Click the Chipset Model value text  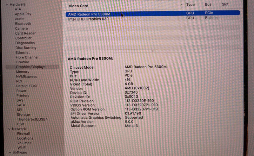click(145, 67)
